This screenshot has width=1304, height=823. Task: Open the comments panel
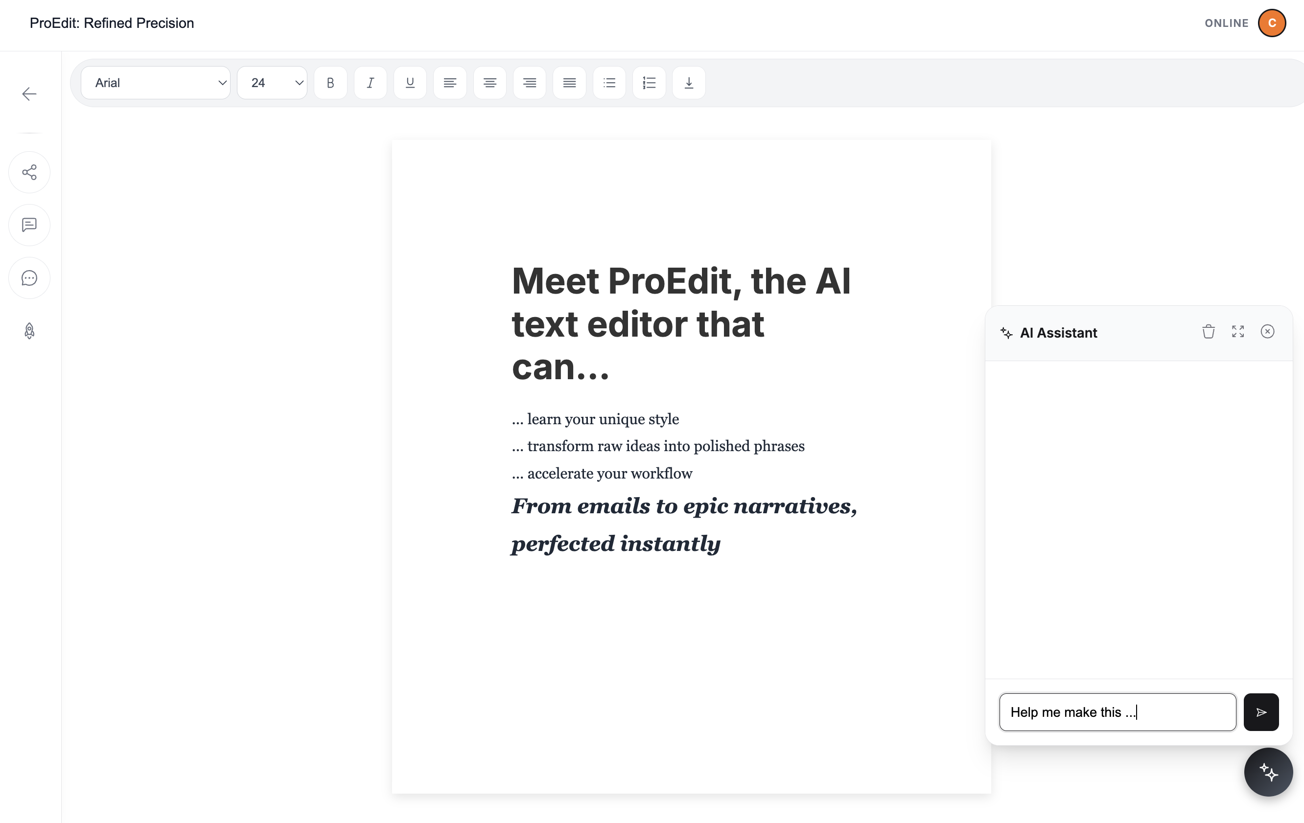click(29, 225)
